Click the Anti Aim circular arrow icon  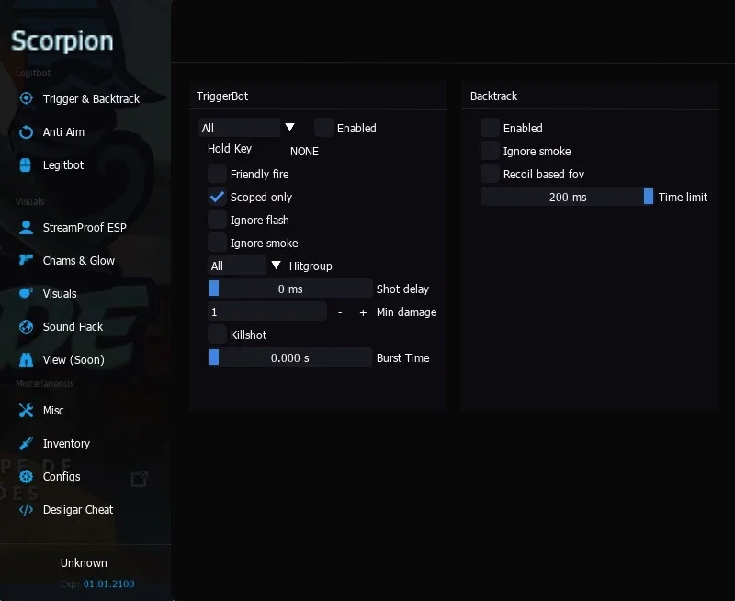(26, 132)
